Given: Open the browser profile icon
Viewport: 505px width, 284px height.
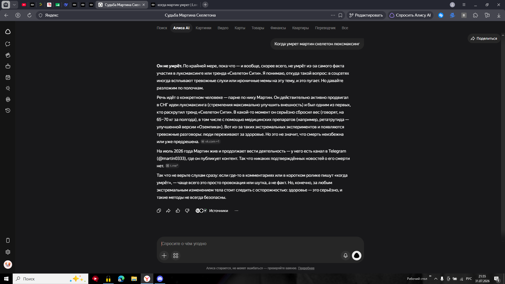Looking at the screenshot, I should (x=452, y=5).
